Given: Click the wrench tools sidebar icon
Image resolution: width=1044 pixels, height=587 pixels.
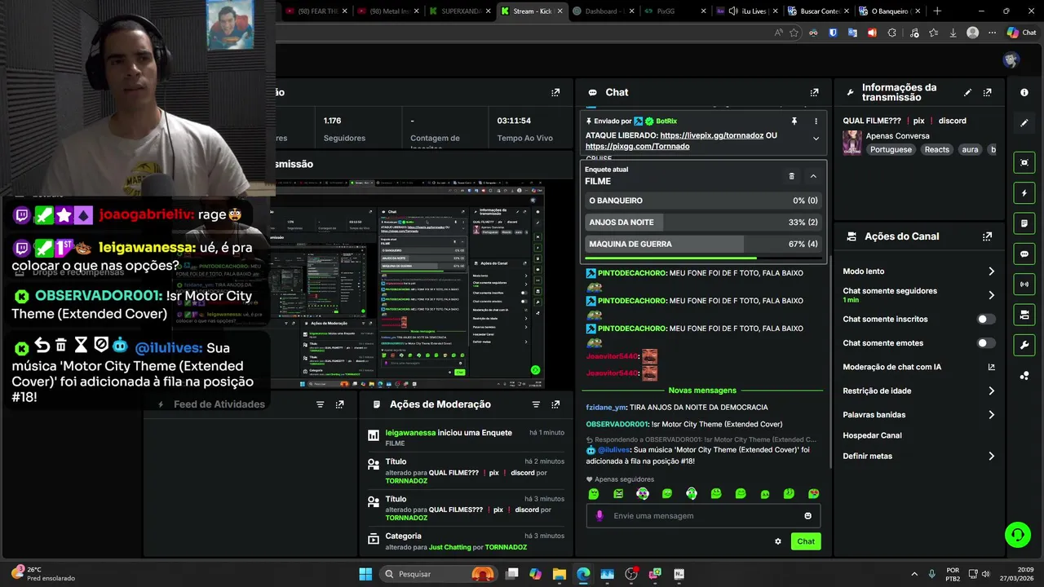Looking at the screenshot, I should coord(1024,345).
